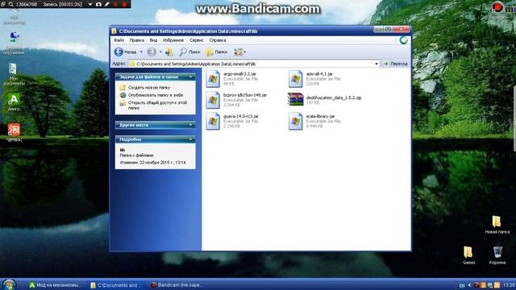Screen dimensions: 516x290
Task: Select the scala-library.jar file icon
Action: click(296, 122)
